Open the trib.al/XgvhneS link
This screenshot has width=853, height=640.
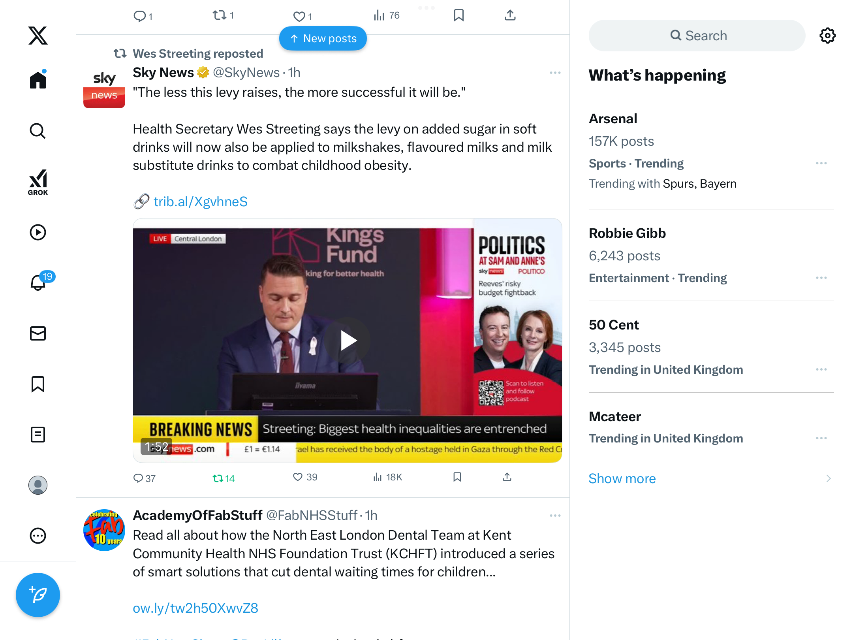[200, 201]
